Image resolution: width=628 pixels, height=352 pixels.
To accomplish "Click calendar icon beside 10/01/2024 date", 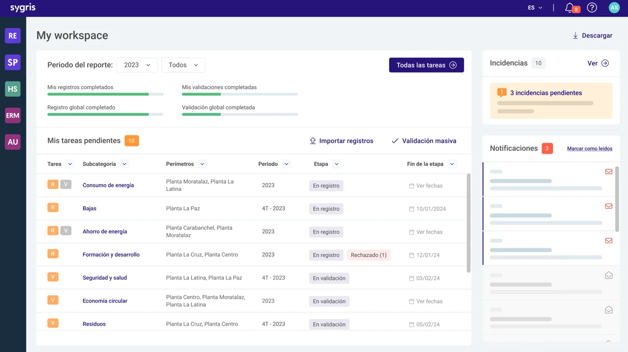I will tap(411, 209).
